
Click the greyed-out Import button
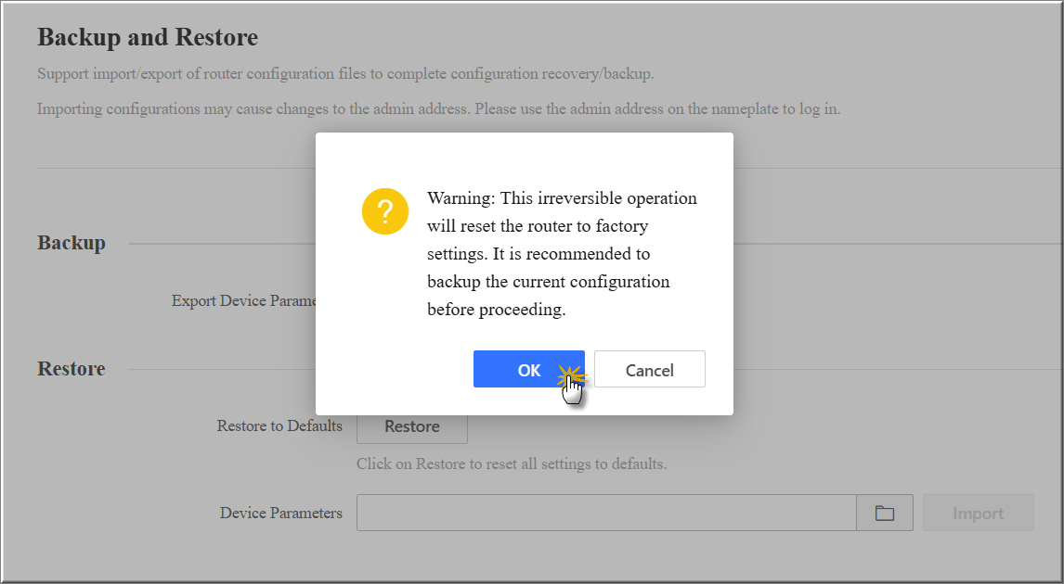coord(978,513)
